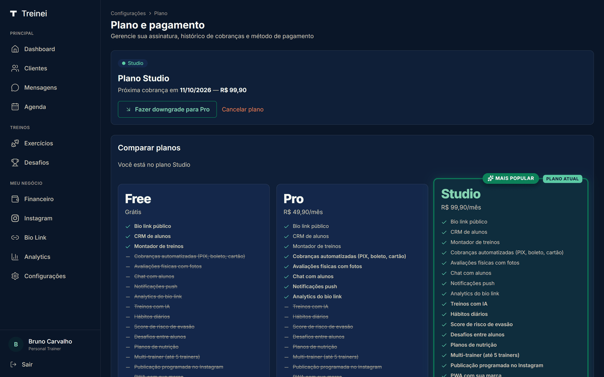Screen dimensions: 604x377
Task: Click 'Score de risco de evasão' in Studio
Action: (x=482, y=324)
